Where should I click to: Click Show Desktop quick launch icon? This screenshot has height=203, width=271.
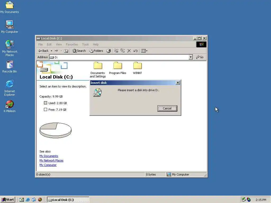[22, 200]
